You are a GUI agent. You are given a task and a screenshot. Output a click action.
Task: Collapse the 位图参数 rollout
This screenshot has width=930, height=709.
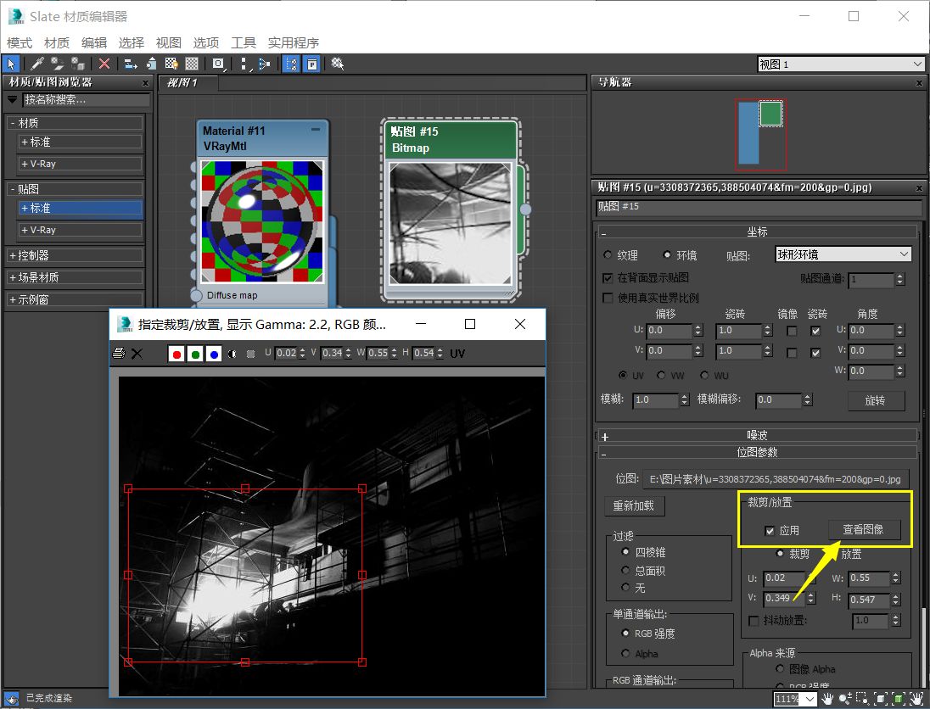click(757, 452)
